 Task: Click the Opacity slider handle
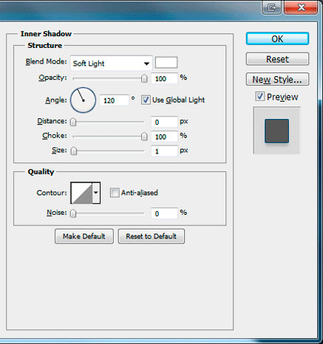(144, 78)
